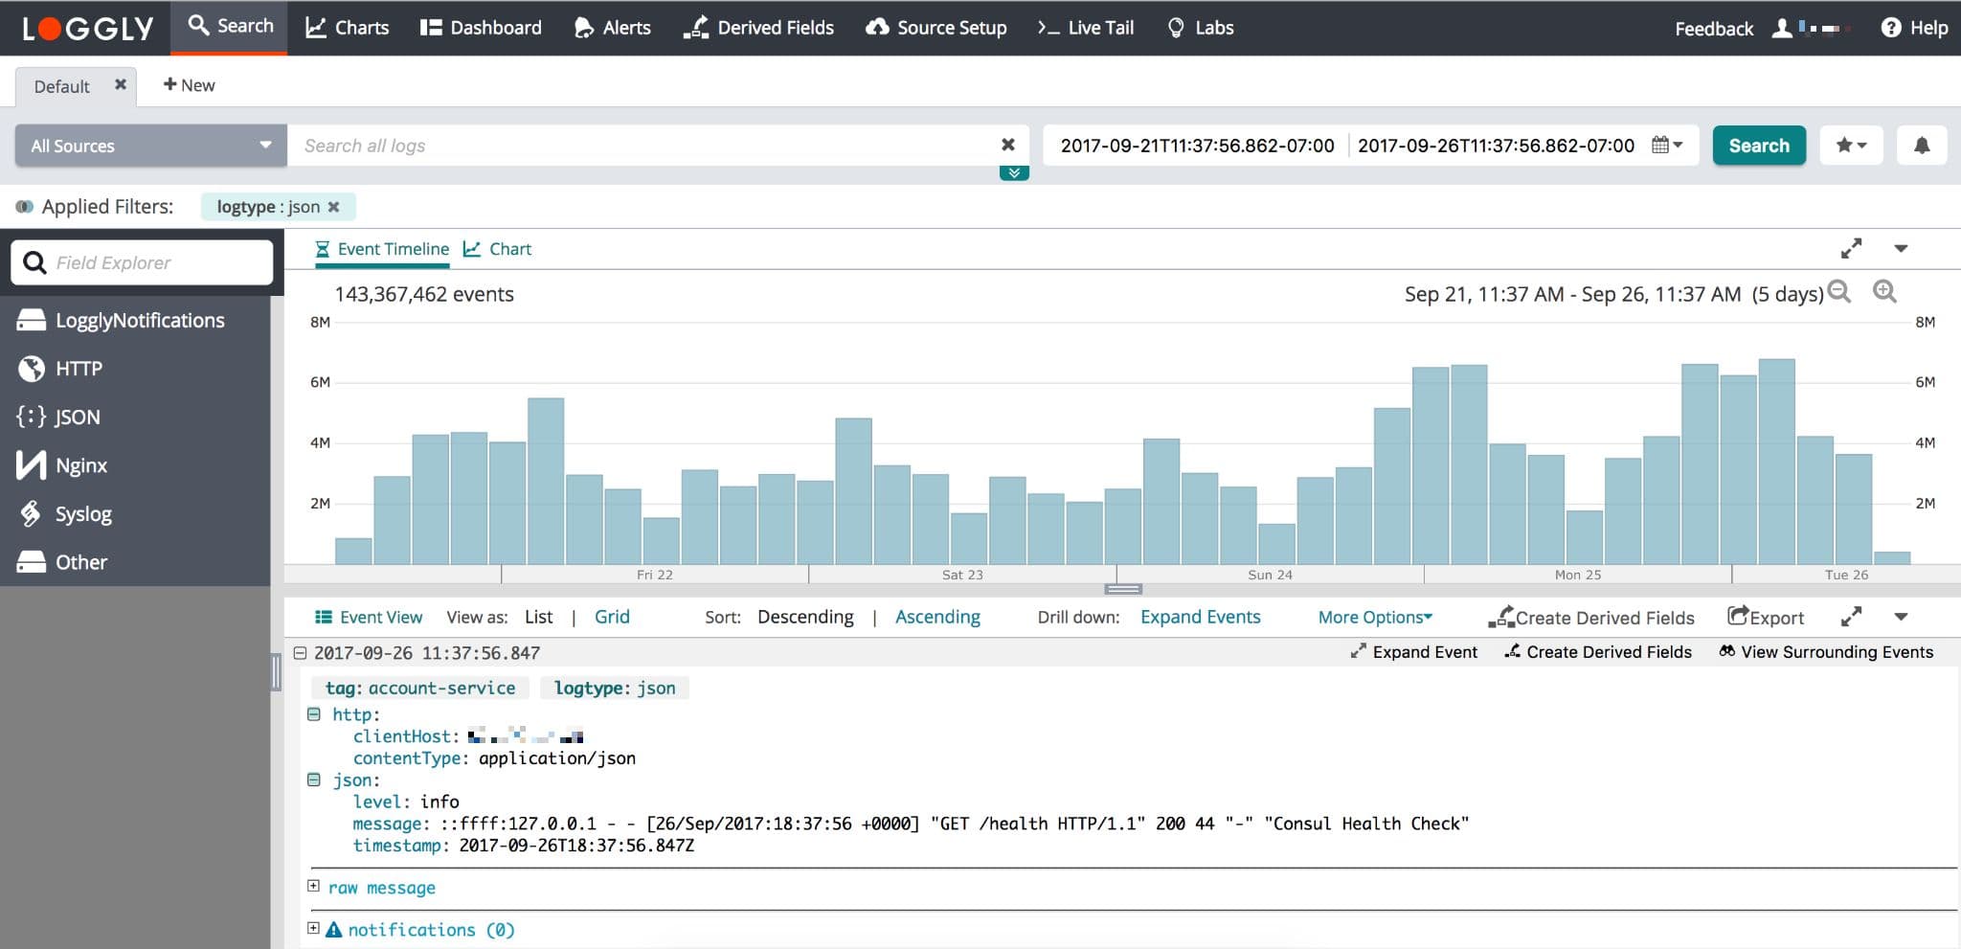1961x949 pixels.
Task: Zoom out the timeline with the magnifier-minus icon
Action: (x=1839, y=292)
